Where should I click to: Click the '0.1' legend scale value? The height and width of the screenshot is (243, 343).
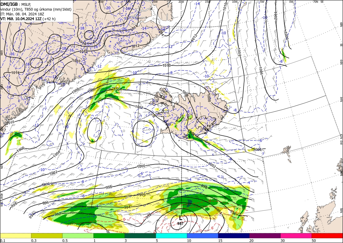tap(3, 241)
